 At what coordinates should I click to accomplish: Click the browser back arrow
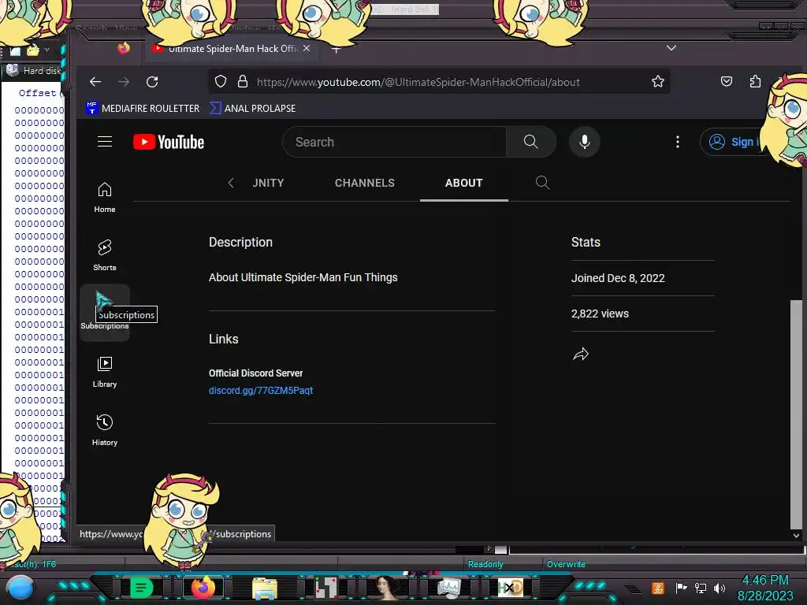pyautogui.click(x=95, y=82)
